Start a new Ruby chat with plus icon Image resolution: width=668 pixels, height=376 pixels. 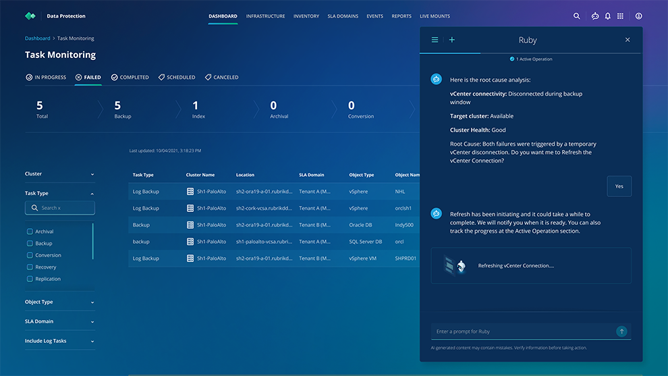pyautogui.click(x=452, y=40)
